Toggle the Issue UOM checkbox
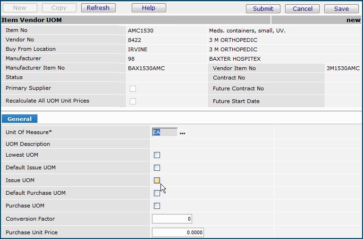Image resolution: width=363 pixels, height=239 pixels. click(157, 180)
